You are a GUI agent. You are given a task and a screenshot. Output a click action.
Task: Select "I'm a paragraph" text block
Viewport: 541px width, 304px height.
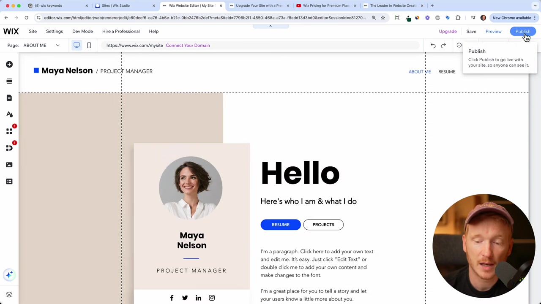click(317, 263)
